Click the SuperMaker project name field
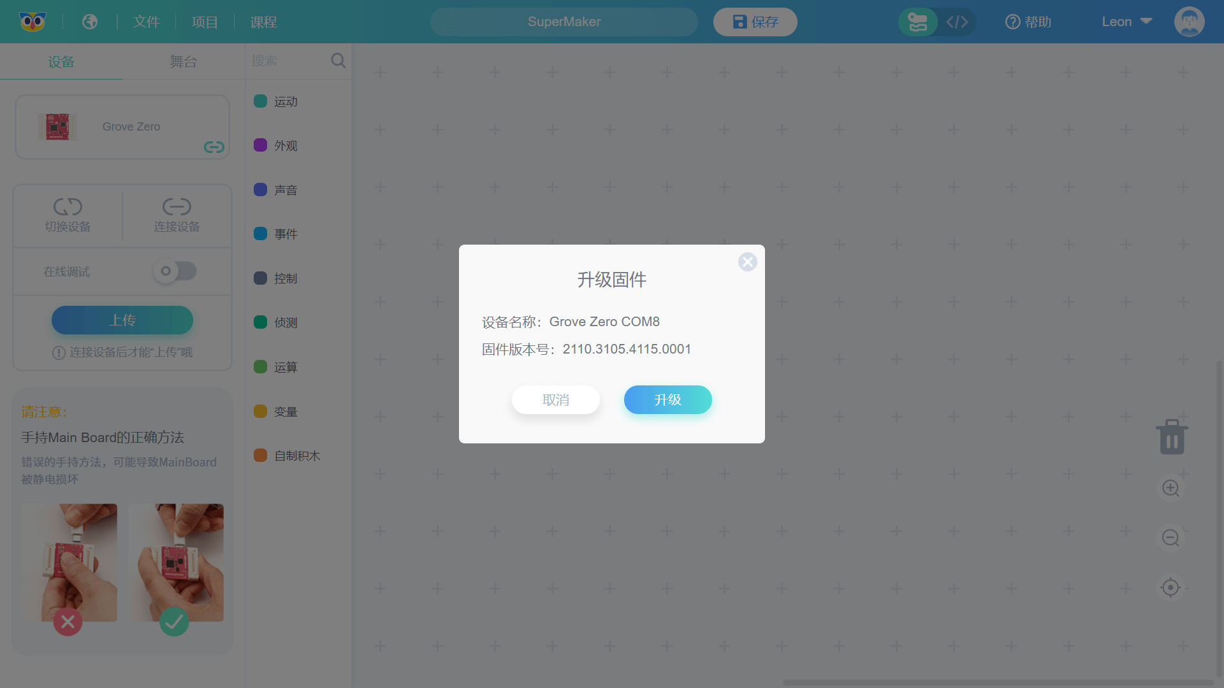Viewport: 1224px width, 688px height. click(564, 22)
